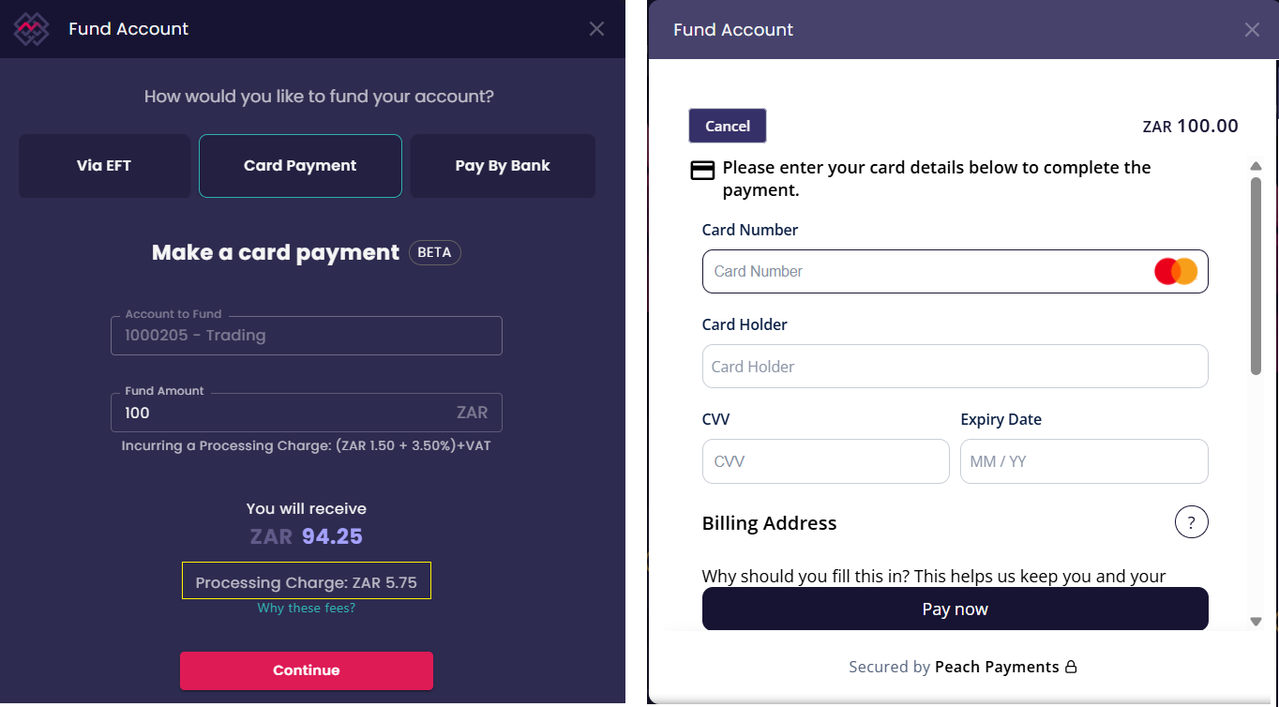Close the right Fund Account payment dialog
This screenshot has width=1279, height=707.
pos(1252,30)
